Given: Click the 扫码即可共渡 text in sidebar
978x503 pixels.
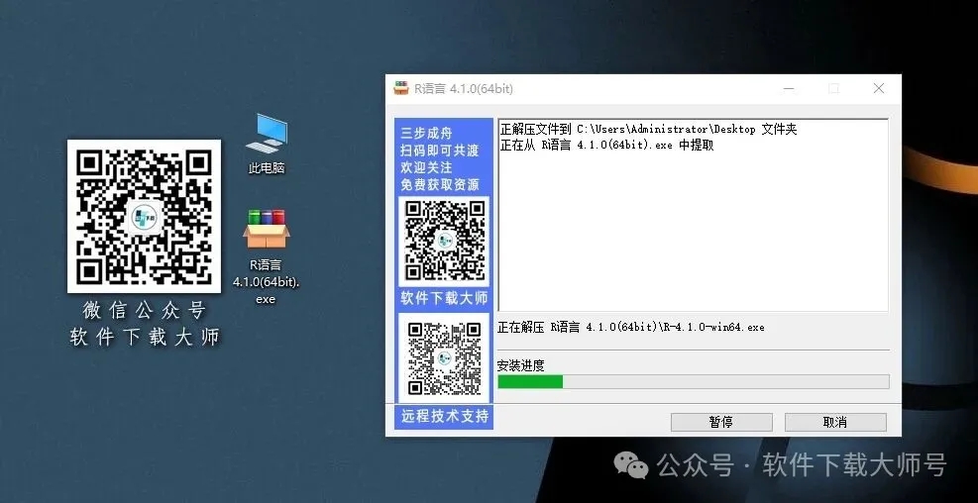Looking at the screenshot, I should tap(440, 151).
